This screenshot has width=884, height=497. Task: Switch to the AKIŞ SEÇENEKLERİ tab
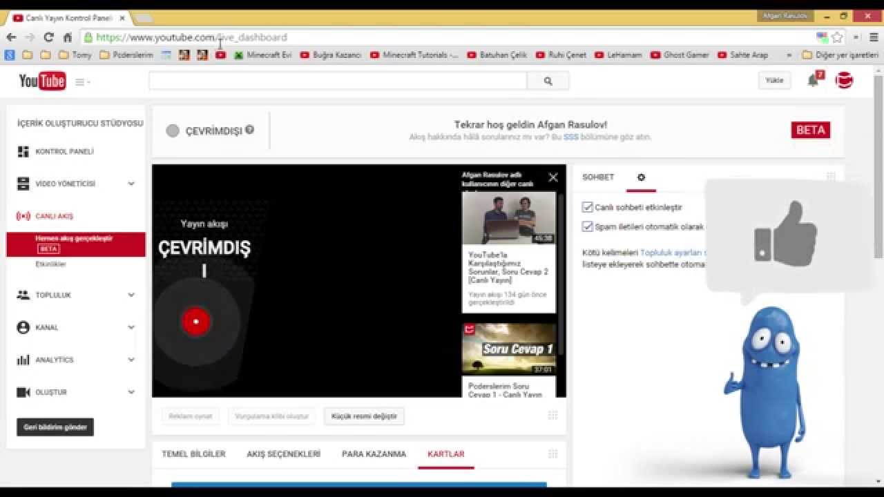283,454
